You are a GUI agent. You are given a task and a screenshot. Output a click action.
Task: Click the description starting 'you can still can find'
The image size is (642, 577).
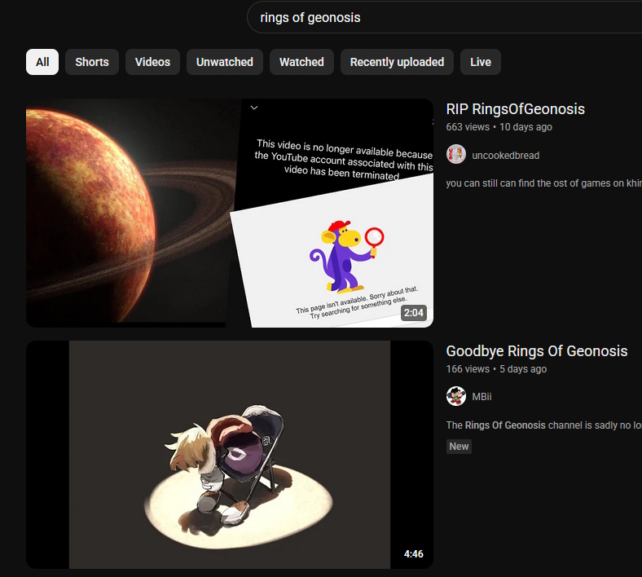pyautogui.click(x=543, y=183)
